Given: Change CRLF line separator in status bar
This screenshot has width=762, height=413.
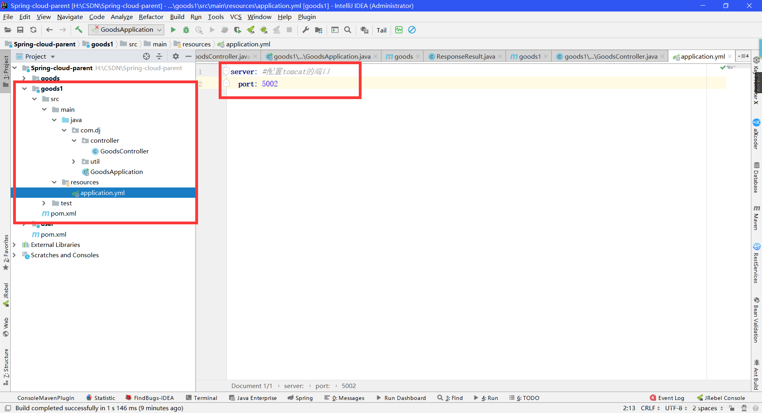Looking at the screenshot, I should (x=650, y=408).
